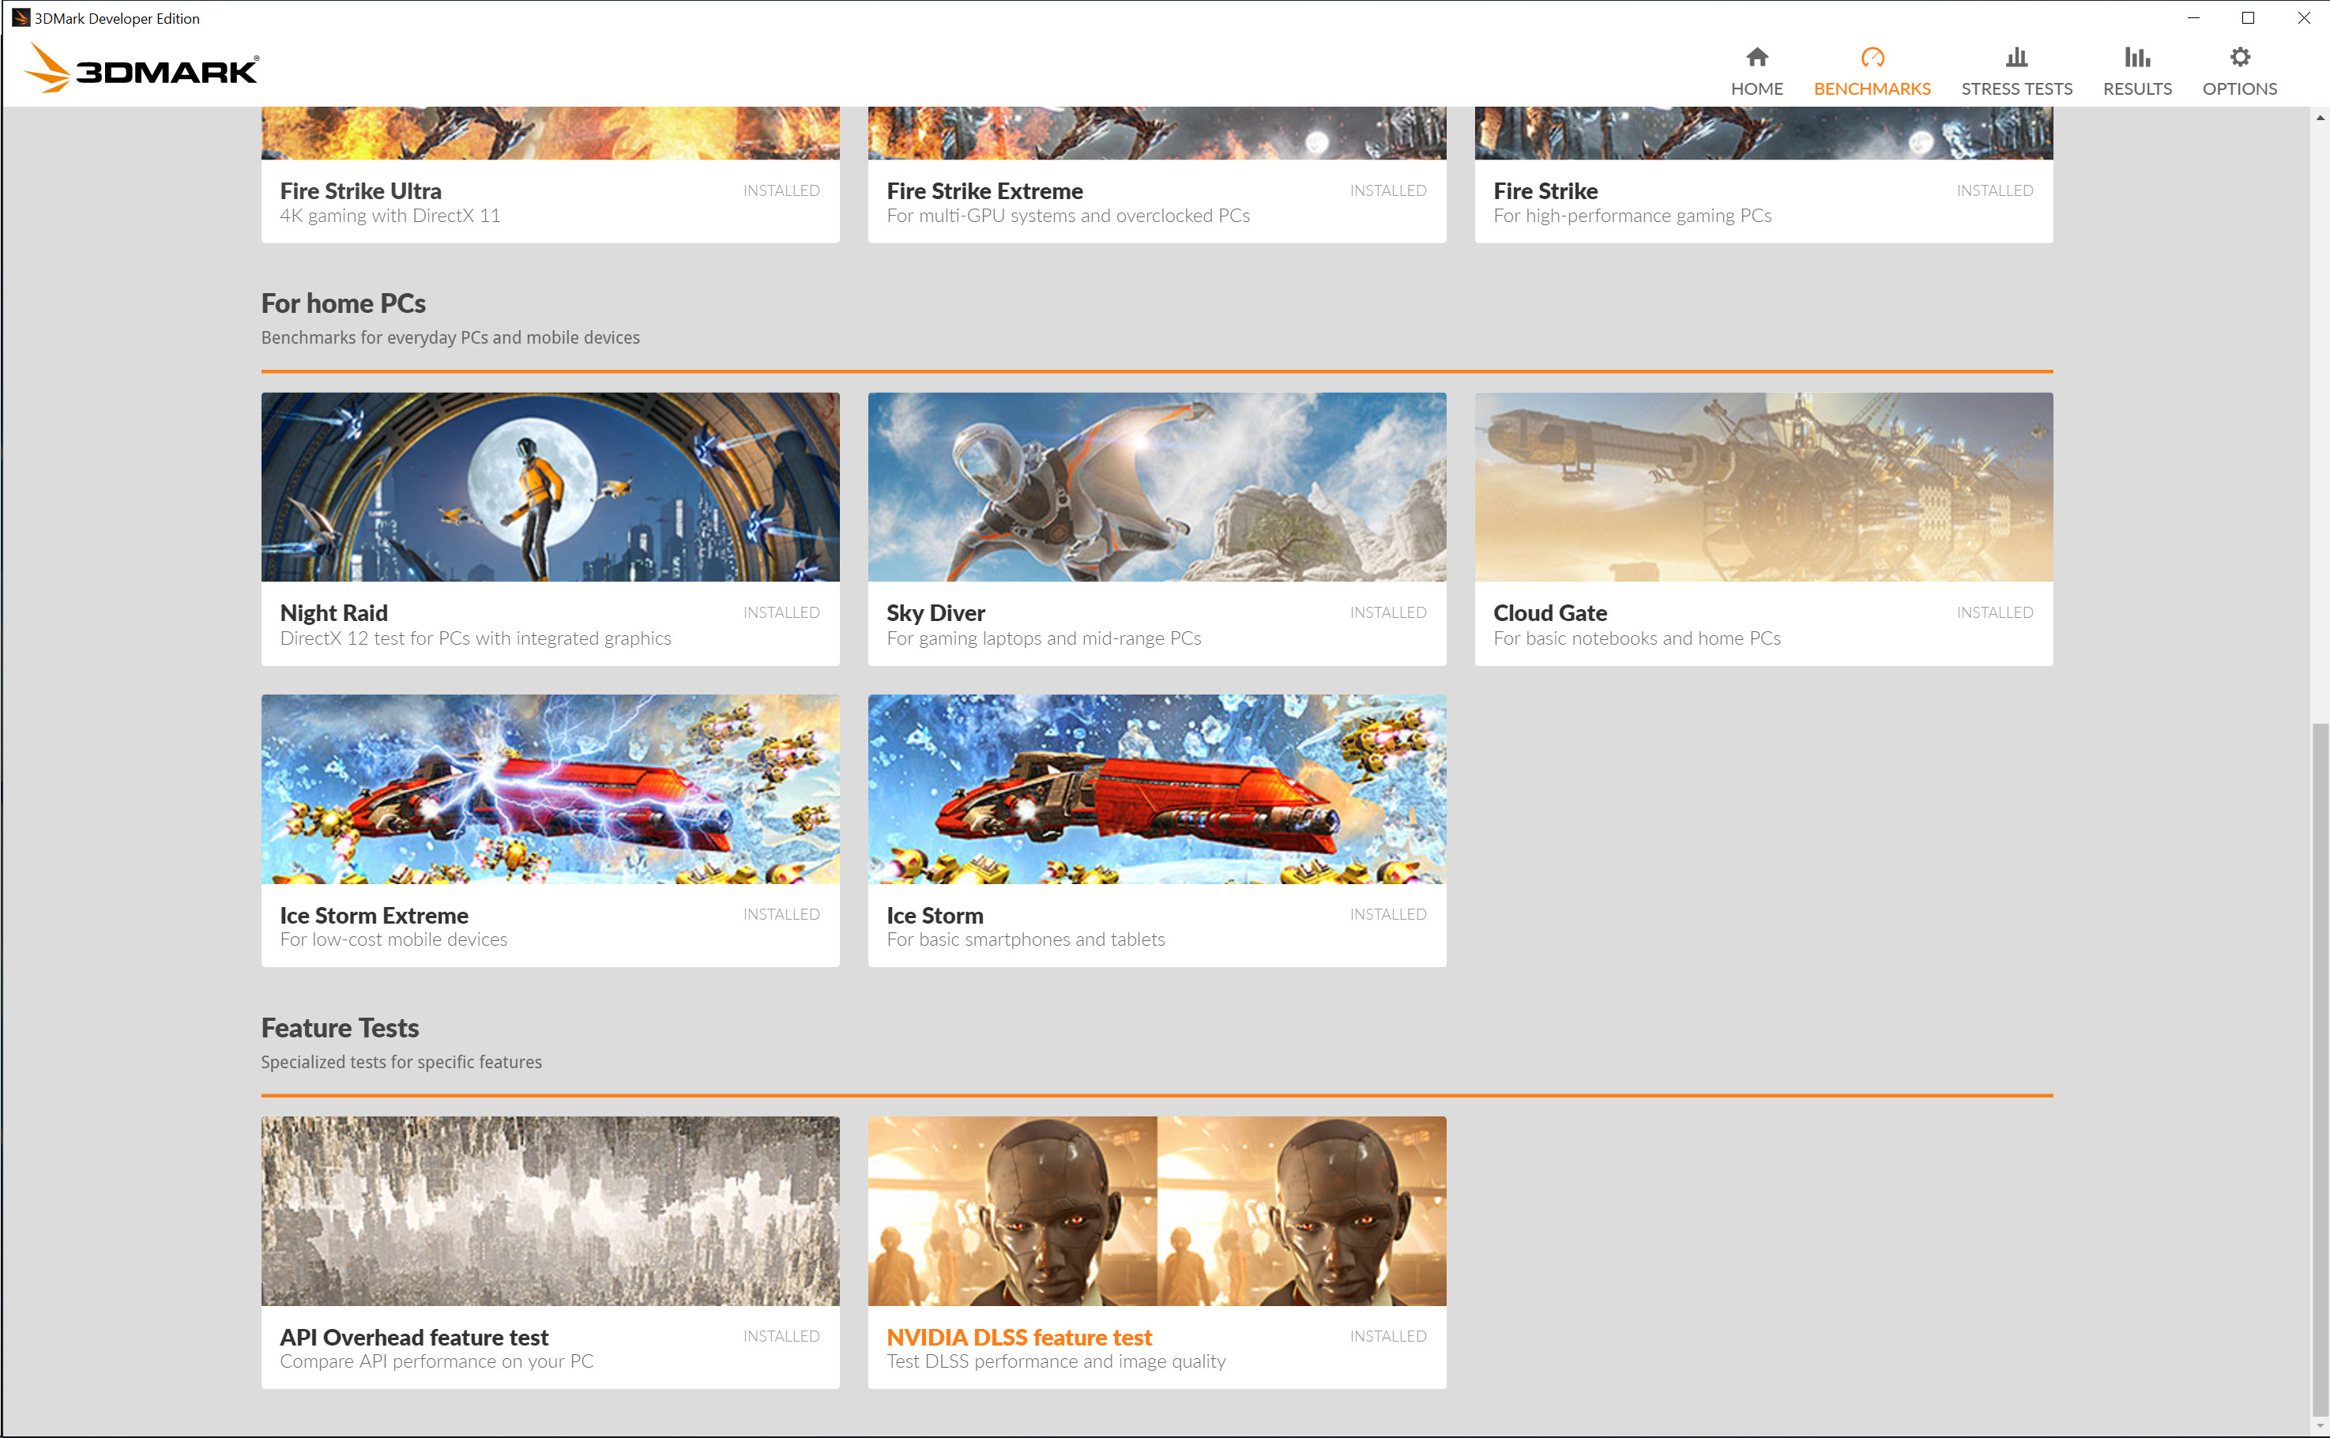Open Stress Tests bar chart icon
The image size is (2330, 1438).
tap(2016, 58)
